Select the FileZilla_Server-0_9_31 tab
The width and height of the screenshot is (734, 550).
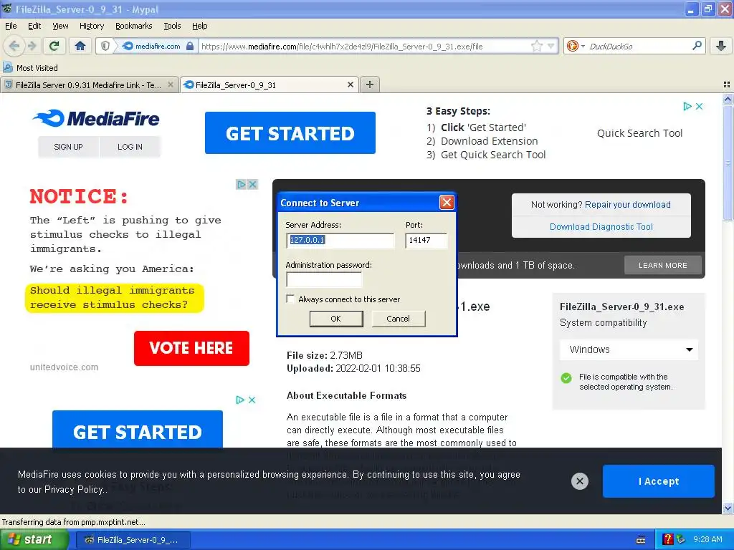[269, 85]
